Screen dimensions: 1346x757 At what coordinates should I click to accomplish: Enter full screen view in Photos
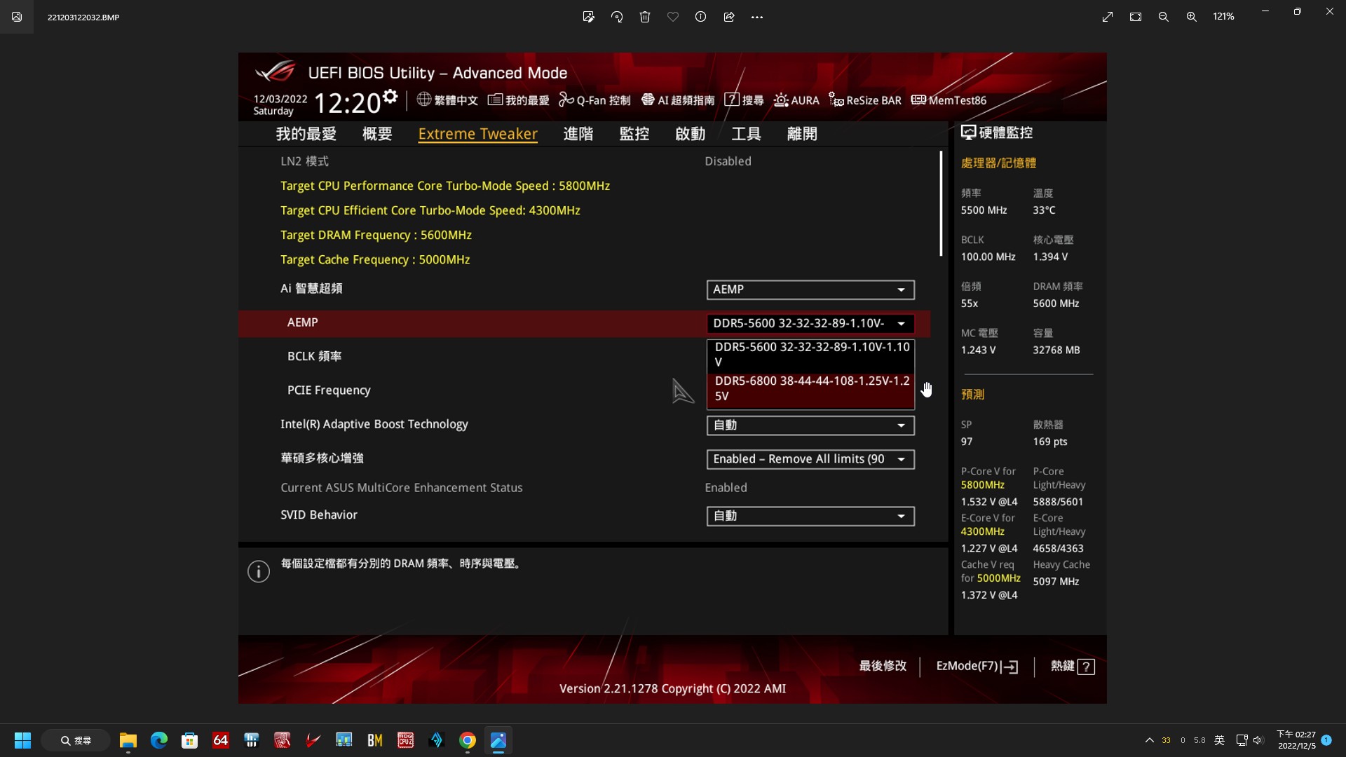[1108, 17]
